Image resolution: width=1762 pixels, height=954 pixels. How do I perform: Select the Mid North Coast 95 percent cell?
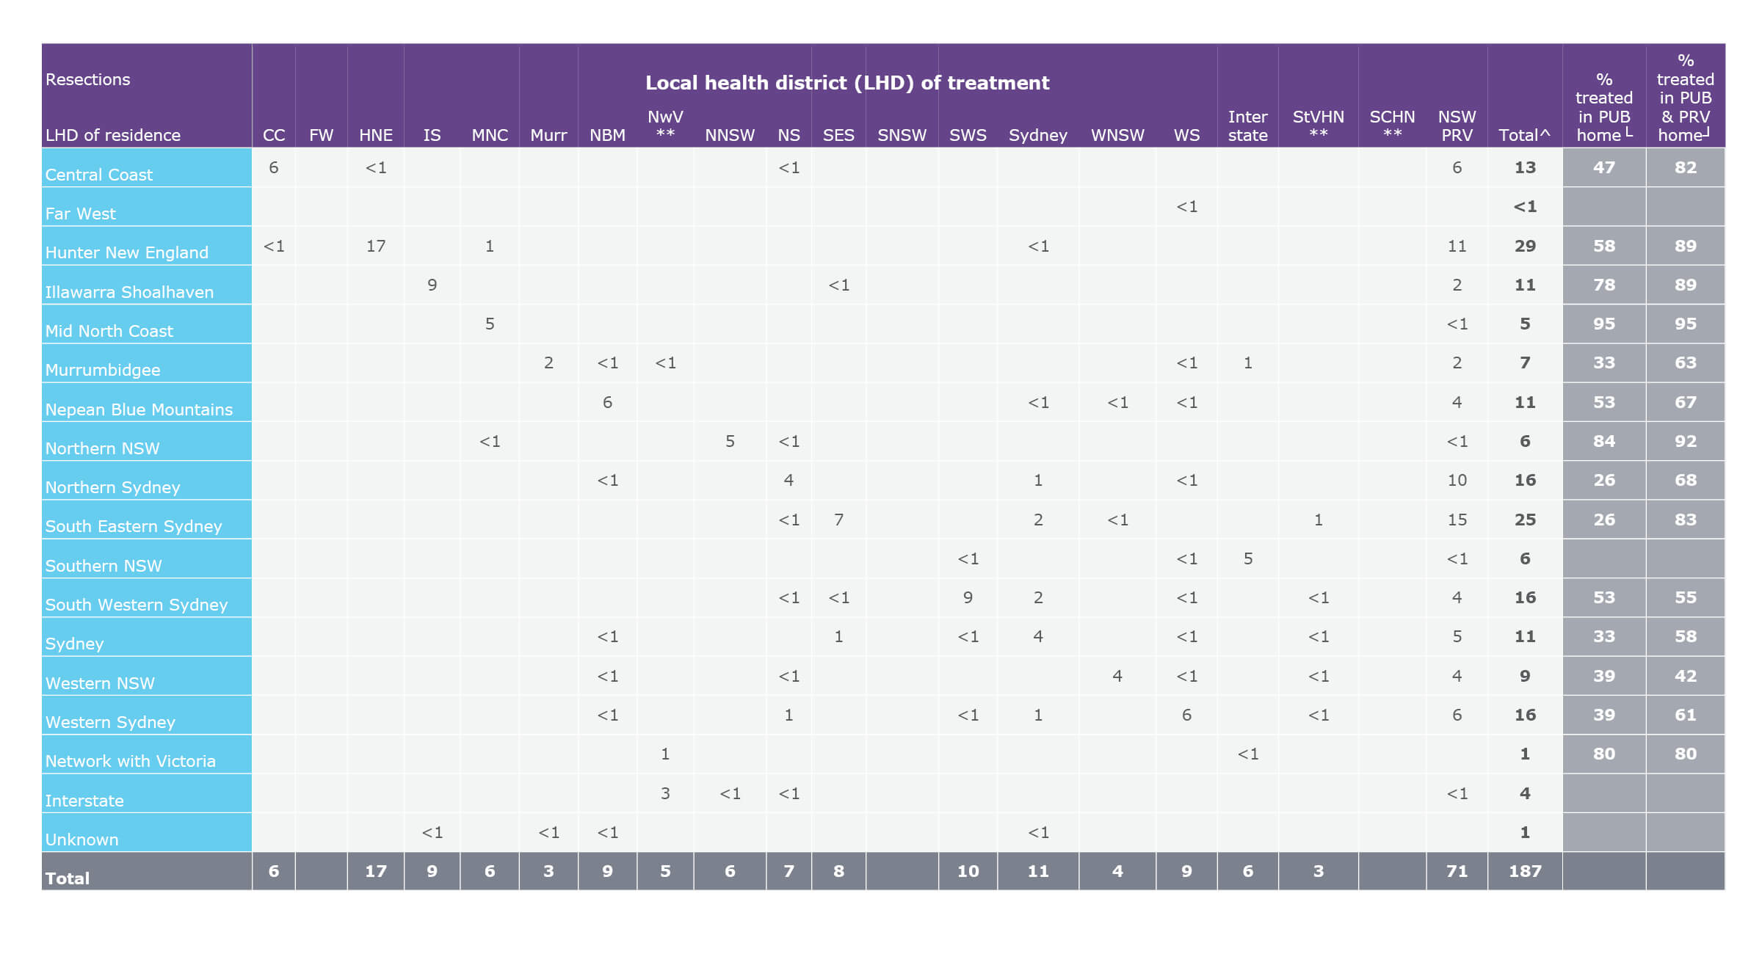(1603, 324)
